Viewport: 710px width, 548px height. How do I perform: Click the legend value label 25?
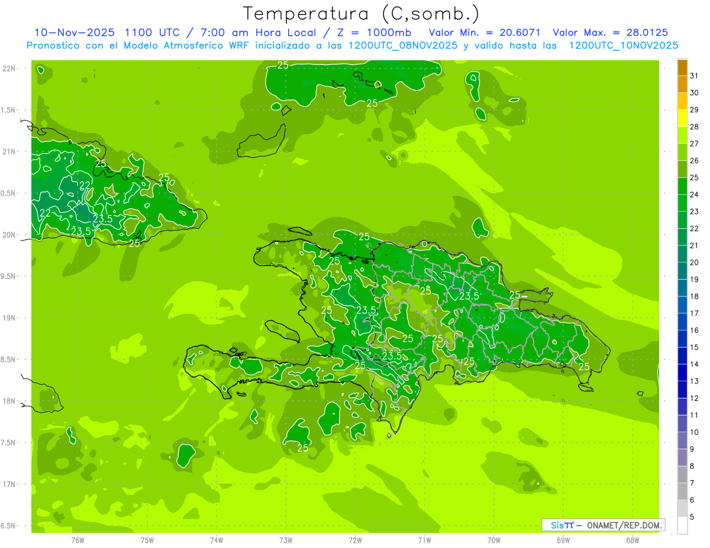coord(695,177)
